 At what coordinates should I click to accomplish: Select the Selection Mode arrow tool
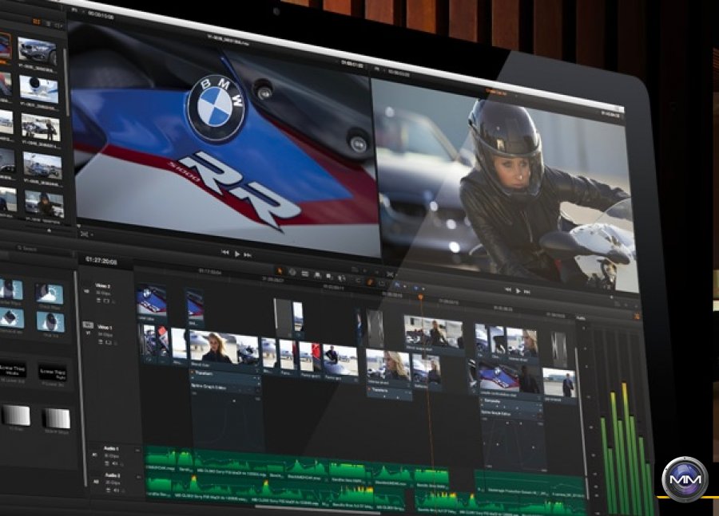point(280,270)
